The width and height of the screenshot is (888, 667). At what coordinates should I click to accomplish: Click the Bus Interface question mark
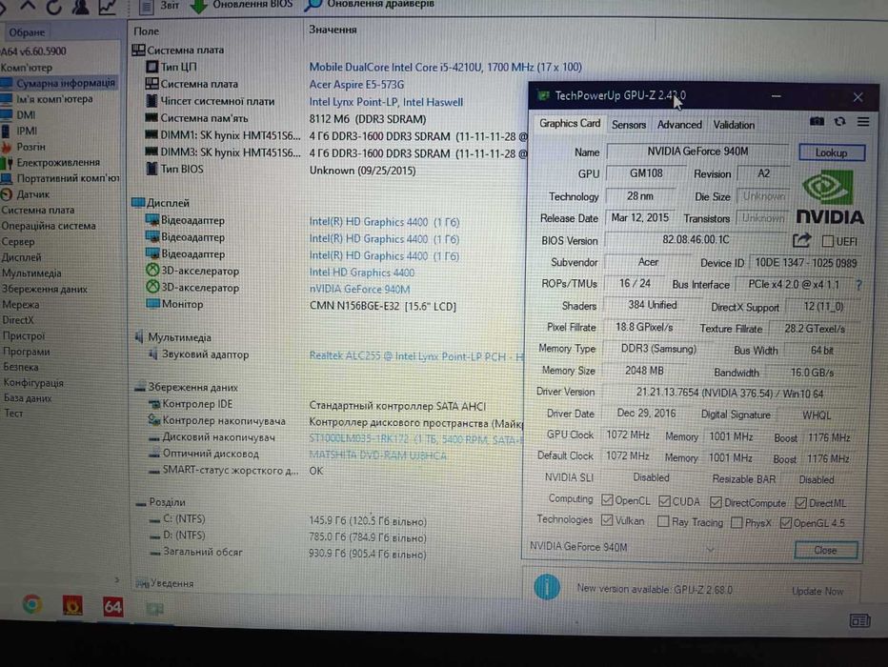pos(858,285)
